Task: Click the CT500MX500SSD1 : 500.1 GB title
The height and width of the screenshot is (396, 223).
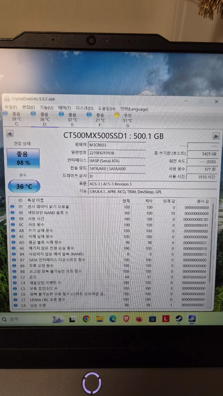Action: pos(113,136)
